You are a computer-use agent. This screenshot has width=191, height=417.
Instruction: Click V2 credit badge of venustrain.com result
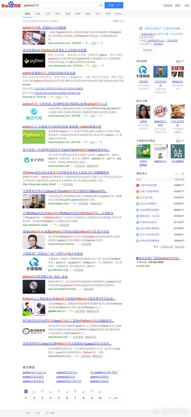point(87,43)
